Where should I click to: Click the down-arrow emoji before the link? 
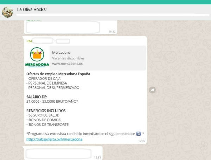(138, 134)
